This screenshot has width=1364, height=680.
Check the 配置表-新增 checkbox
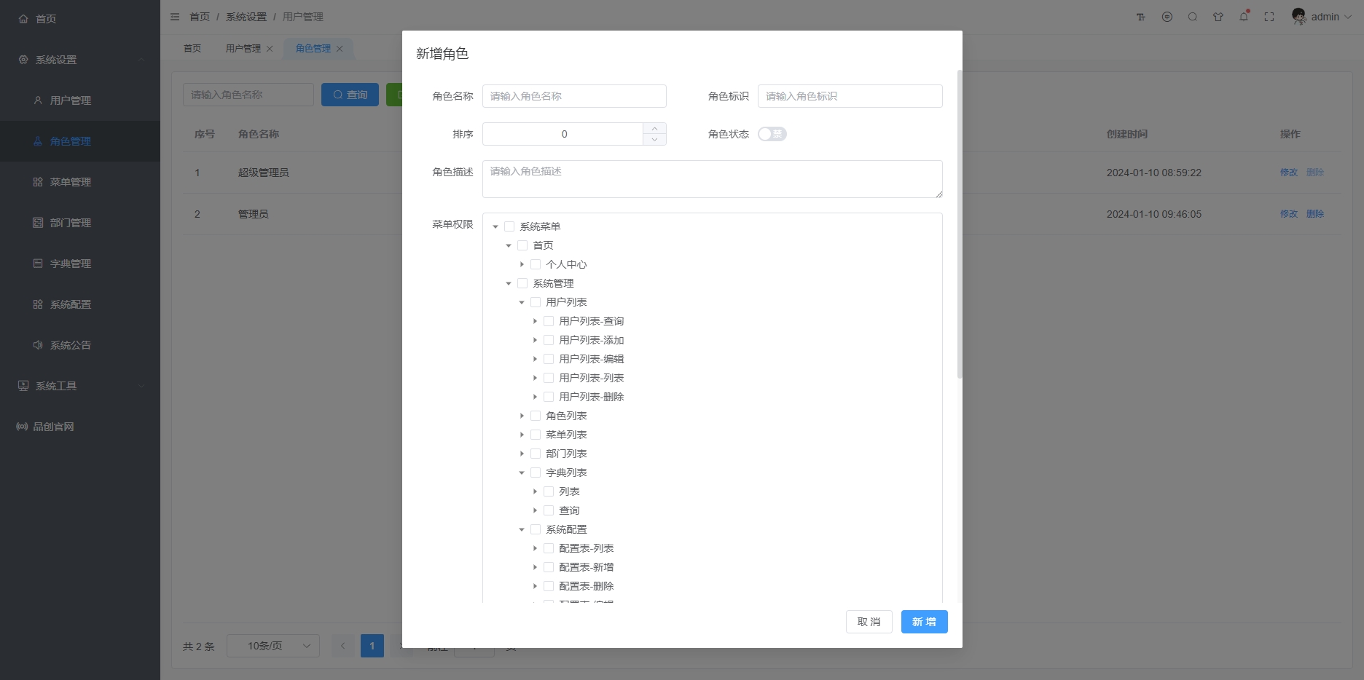point(549,567)
